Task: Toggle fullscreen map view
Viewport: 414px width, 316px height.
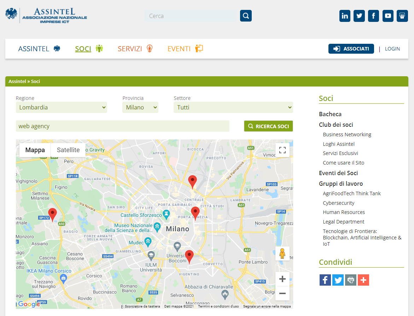Action: pos(282,150)
